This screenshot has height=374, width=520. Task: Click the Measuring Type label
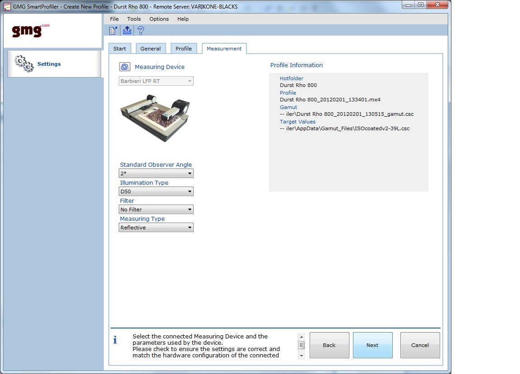(x=142, y=219)
